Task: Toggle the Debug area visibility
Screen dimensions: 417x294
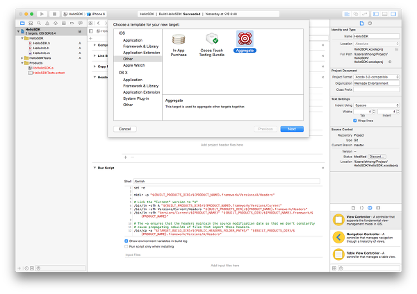Action: (x=384, y=14)
